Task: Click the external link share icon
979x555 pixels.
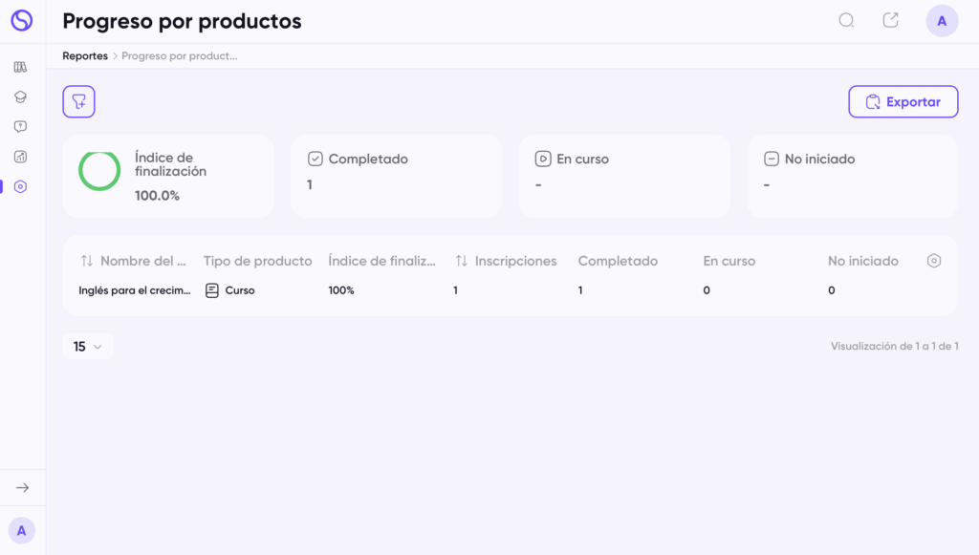Action: tap(891, 21)
